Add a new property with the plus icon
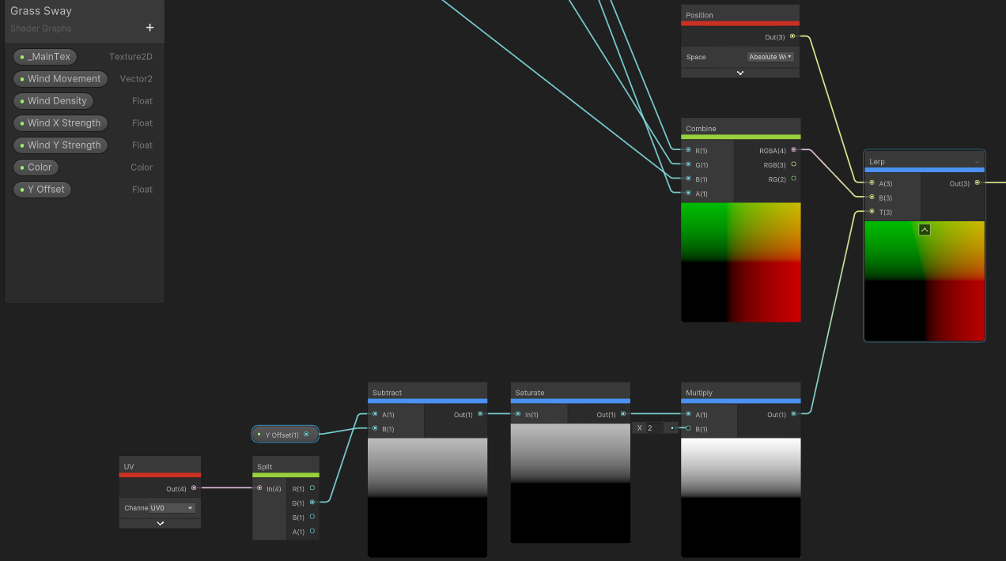The height and width of the screenshot is (561, 1006). tap(150, 28)
